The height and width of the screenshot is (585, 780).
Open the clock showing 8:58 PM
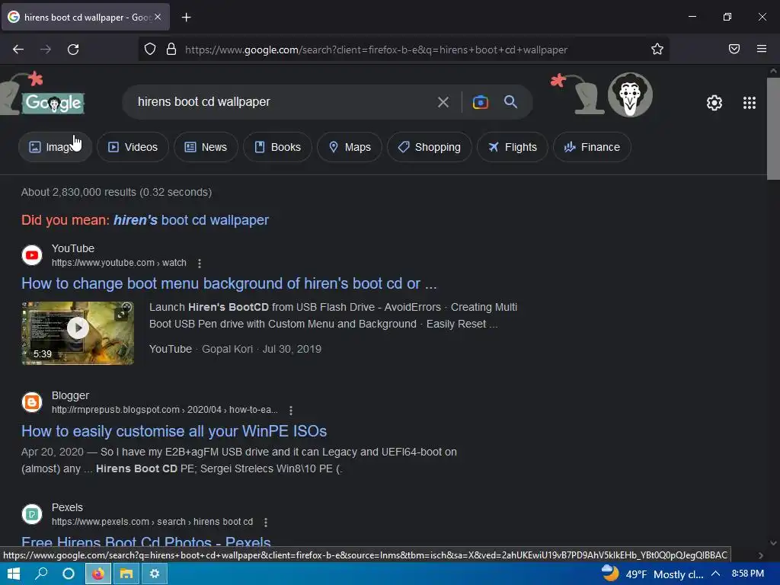pyautogui.click(x=748, y=574)
